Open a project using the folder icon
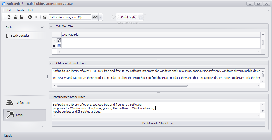 click(15, 17)
